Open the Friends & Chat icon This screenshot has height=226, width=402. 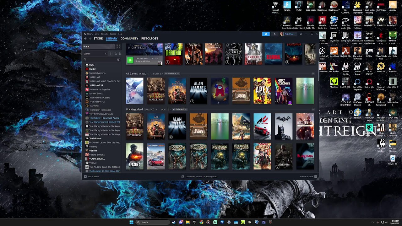point(316,176)
